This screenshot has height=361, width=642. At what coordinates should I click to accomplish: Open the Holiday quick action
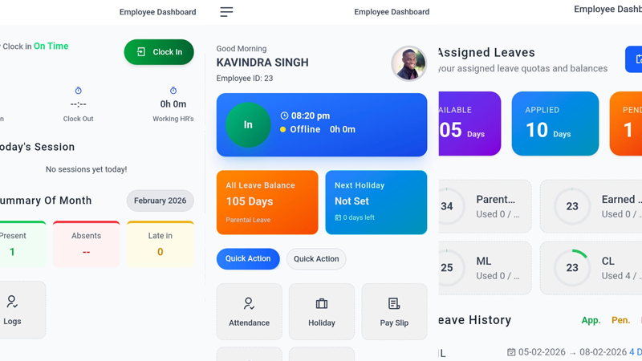[x=322, y=312]
